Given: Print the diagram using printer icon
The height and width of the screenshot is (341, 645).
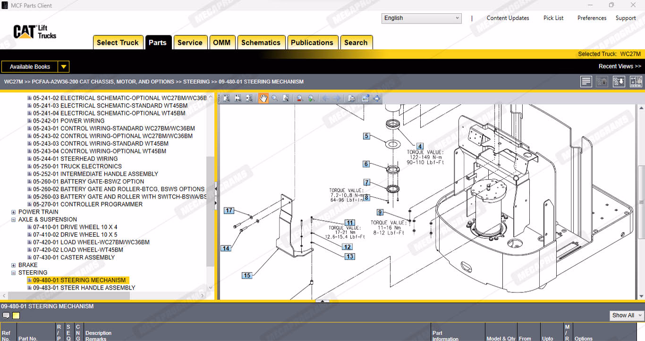Looking at the screenshot, I should pyautogui.click(x=351, y=98).
